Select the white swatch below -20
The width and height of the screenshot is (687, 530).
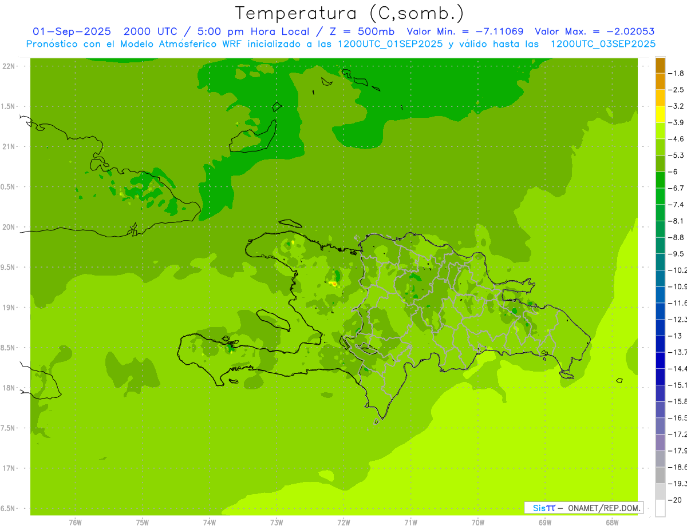(x=660, y=508)
